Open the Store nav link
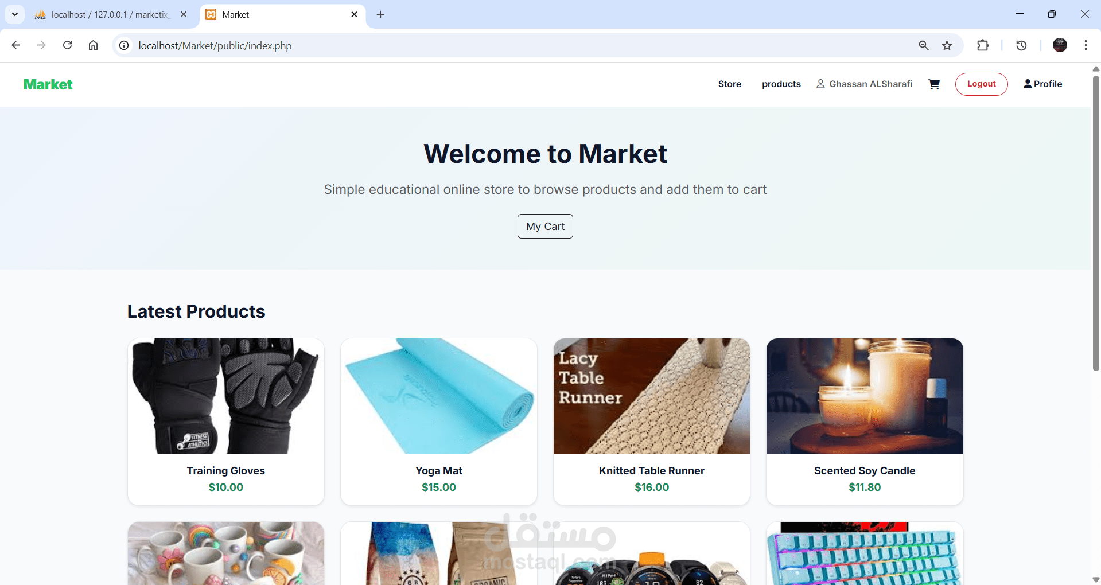The height and width of the screenshot is (585, 1101). pyautogui.click(x=729, y=84)
